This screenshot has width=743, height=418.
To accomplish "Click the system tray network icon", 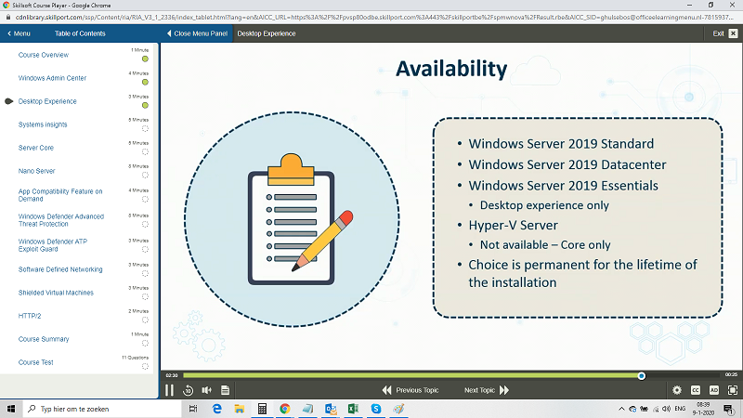I will click(656, 409).
